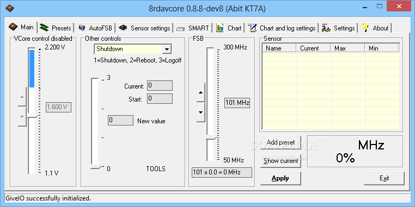Expand the Shutdown dropdown arrow

167,49
